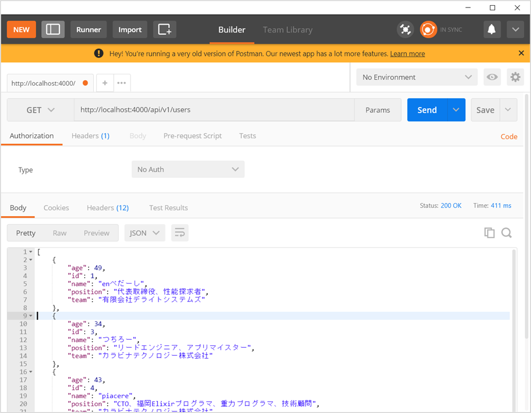This screenshot has width=531, height=413.
Task: Save the request
Action: click(485, 110)
